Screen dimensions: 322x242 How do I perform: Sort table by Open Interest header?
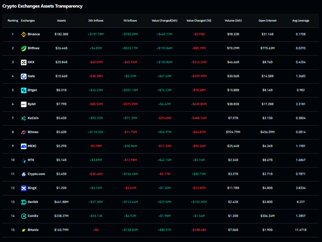268,21
